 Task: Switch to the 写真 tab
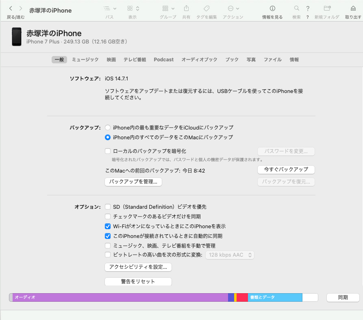tap(251, 60)
